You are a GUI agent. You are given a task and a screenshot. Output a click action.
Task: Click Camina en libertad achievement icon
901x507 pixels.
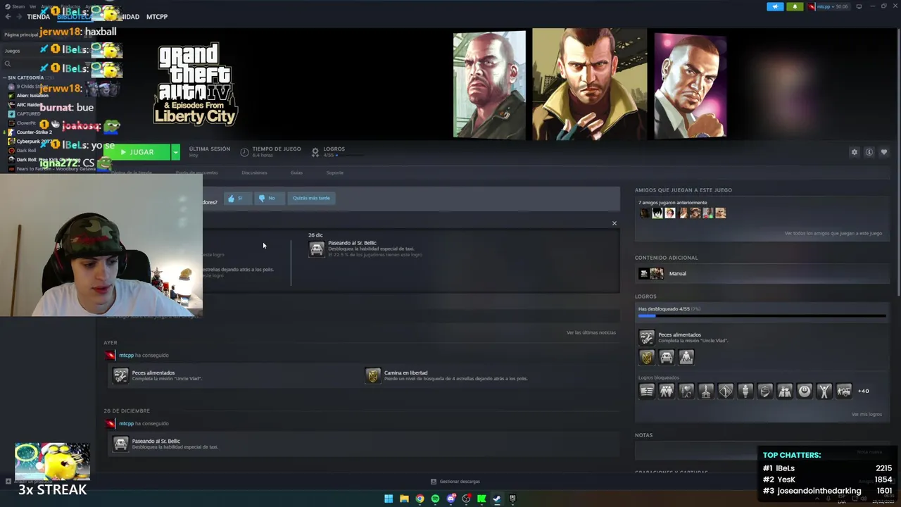pyautogui.click(x=373, y=375)
